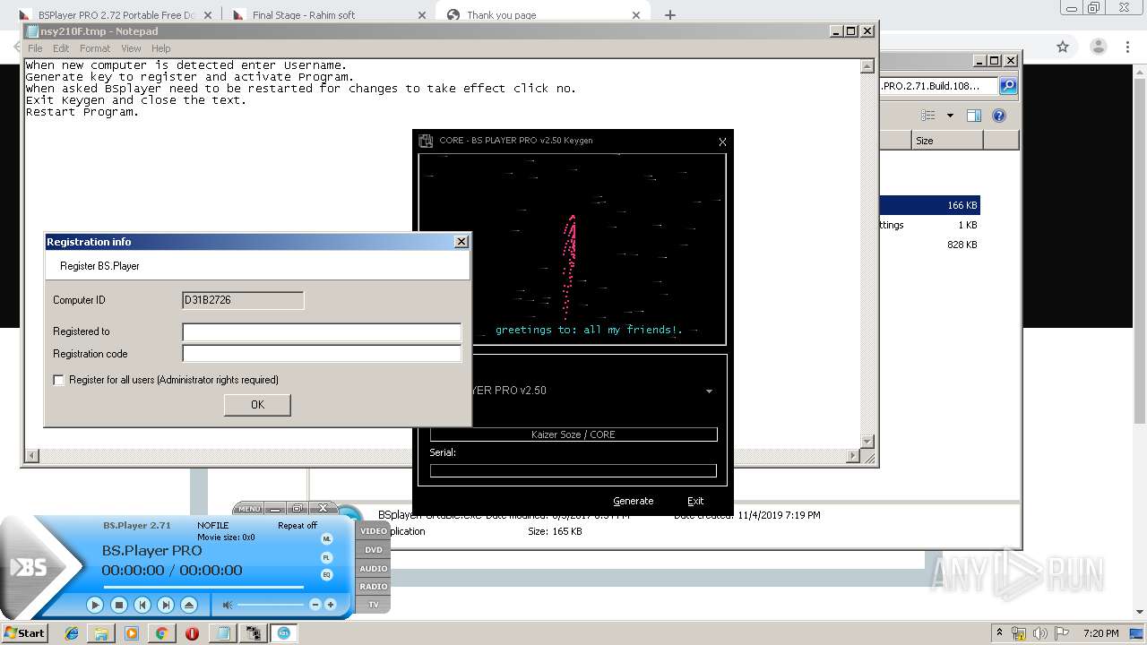Open Notepad Edit menu
Viewport: 1147px width, 645px height.
click(61, 48)
